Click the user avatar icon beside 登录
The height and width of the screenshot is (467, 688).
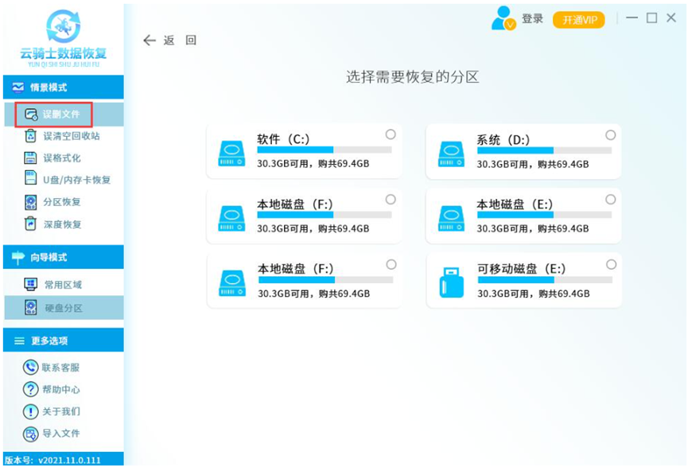(503, 18)
